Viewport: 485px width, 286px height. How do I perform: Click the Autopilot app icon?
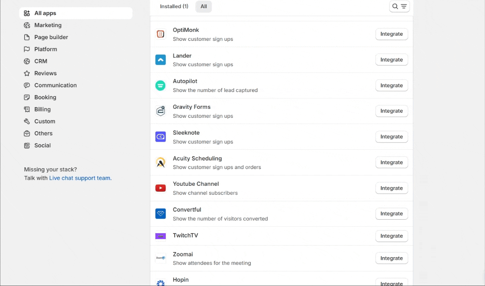click(x=161, y=86)
